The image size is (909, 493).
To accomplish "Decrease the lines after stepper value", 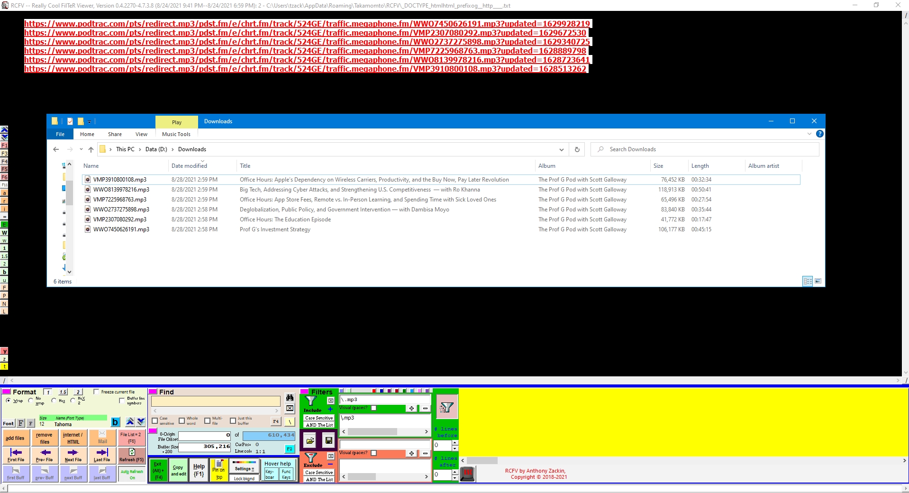I will [455, 478].
